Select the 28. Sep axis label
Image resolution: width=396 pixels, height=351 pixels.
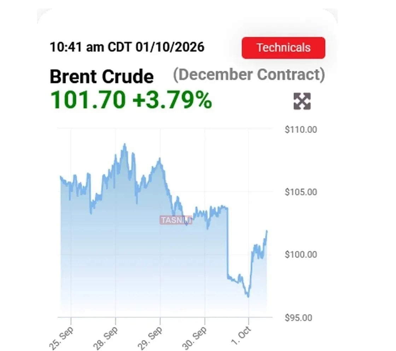pyautogui.click(x=106, y=338)
